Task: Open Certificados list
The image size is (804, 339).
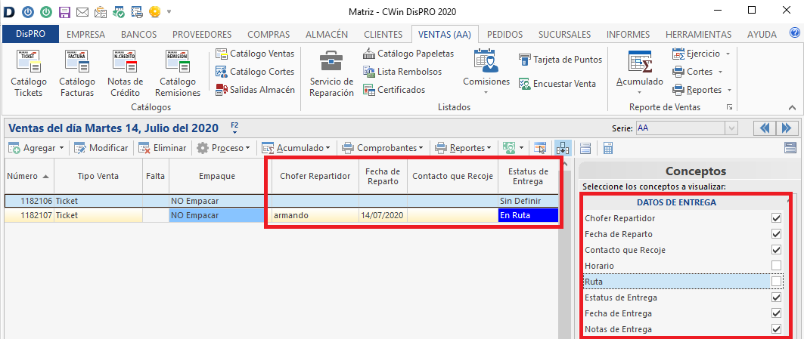Action: click(x=394, y=90)
